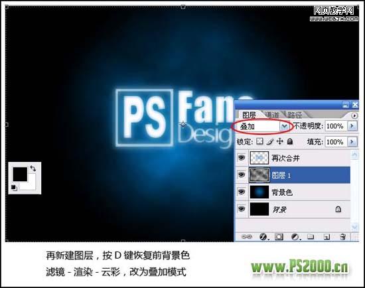Reset default foreground and background colors
The width and height of the screenshot is (365, 288).
coord(14,187)
